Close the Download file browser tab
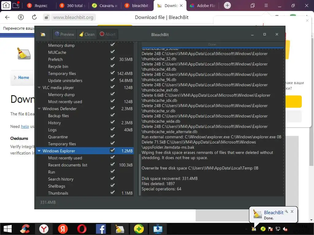The height and width of the screenshot is (235, 314). coord(181,6)
